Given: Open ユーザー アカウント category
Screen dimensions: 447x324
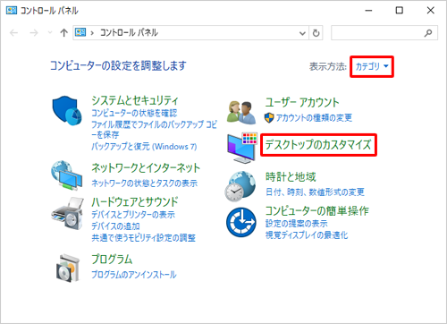Looking at the screenshot, I should (302, 102).
